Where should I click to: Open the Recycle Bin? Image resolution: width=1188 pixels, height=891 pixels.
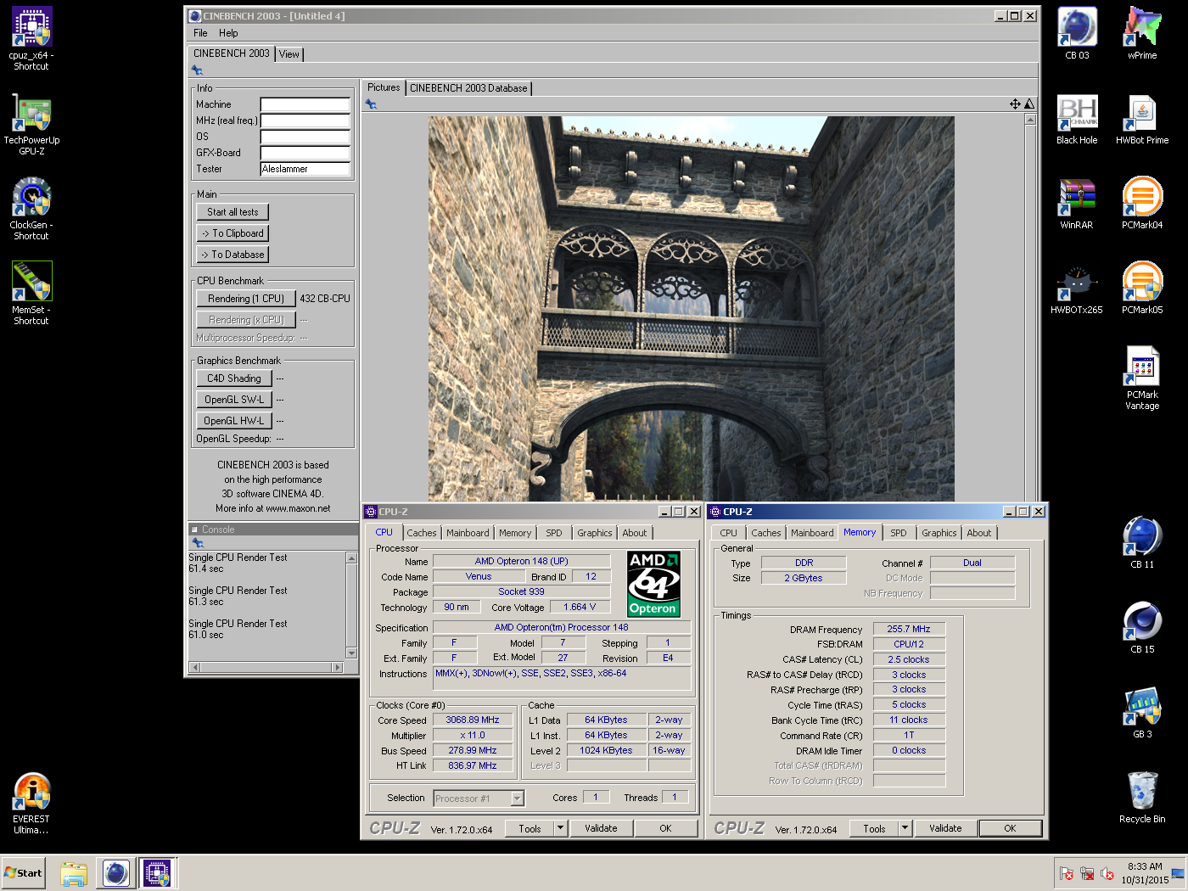pyautogui.click(x=1142, y=797)
